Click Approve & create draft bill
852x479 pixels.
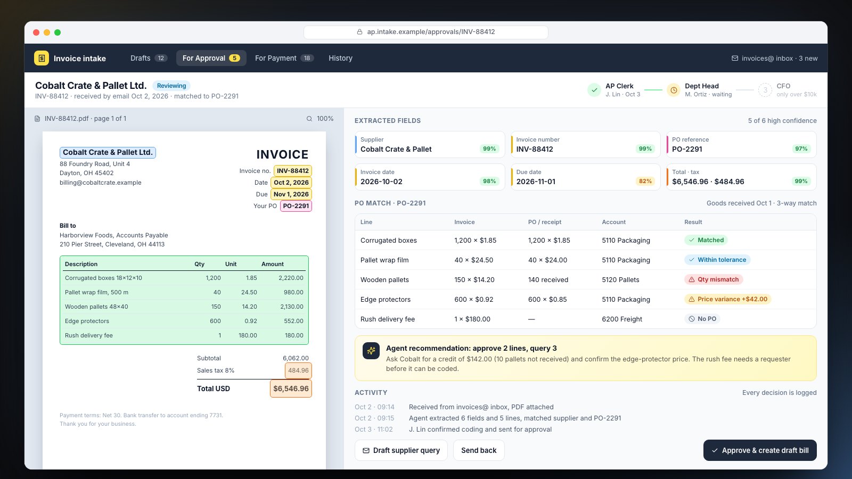[760, 450]
